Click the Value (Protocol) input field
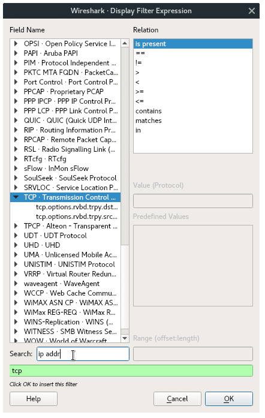Screen dimensions: 265x418 click(x=193, y=201)
